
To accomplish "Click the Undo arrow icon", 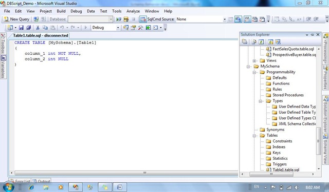I will 62,28.
